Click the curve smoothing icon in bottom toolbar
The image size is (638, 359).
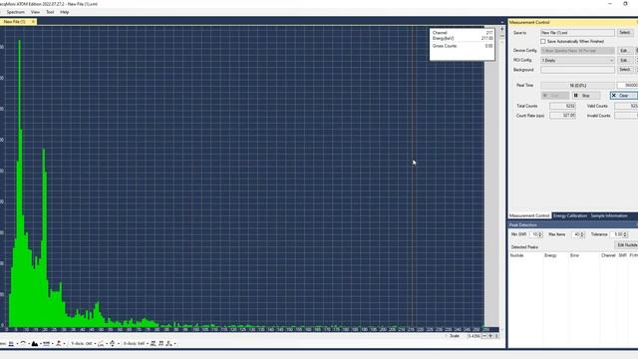pyautogui.click(x=23, y=343)
